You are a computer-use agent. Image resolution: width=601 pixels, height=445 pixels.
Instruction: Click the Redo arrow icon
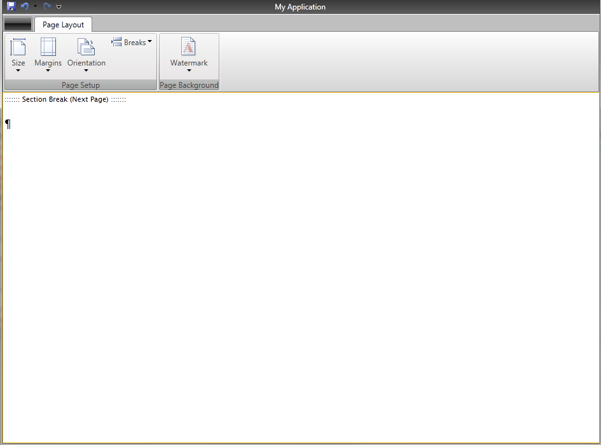(x=47, y=6)
